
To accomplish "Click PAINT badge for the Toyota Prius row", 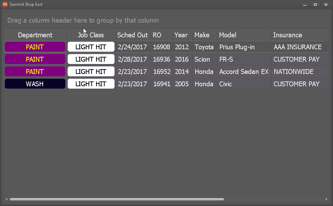I will point(35,47).
